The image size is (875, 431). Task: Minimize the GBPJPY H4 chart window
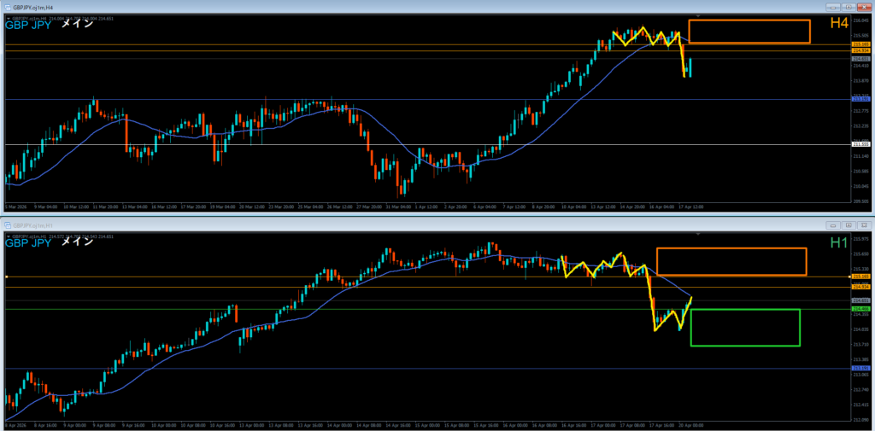[x=834, y=7]
